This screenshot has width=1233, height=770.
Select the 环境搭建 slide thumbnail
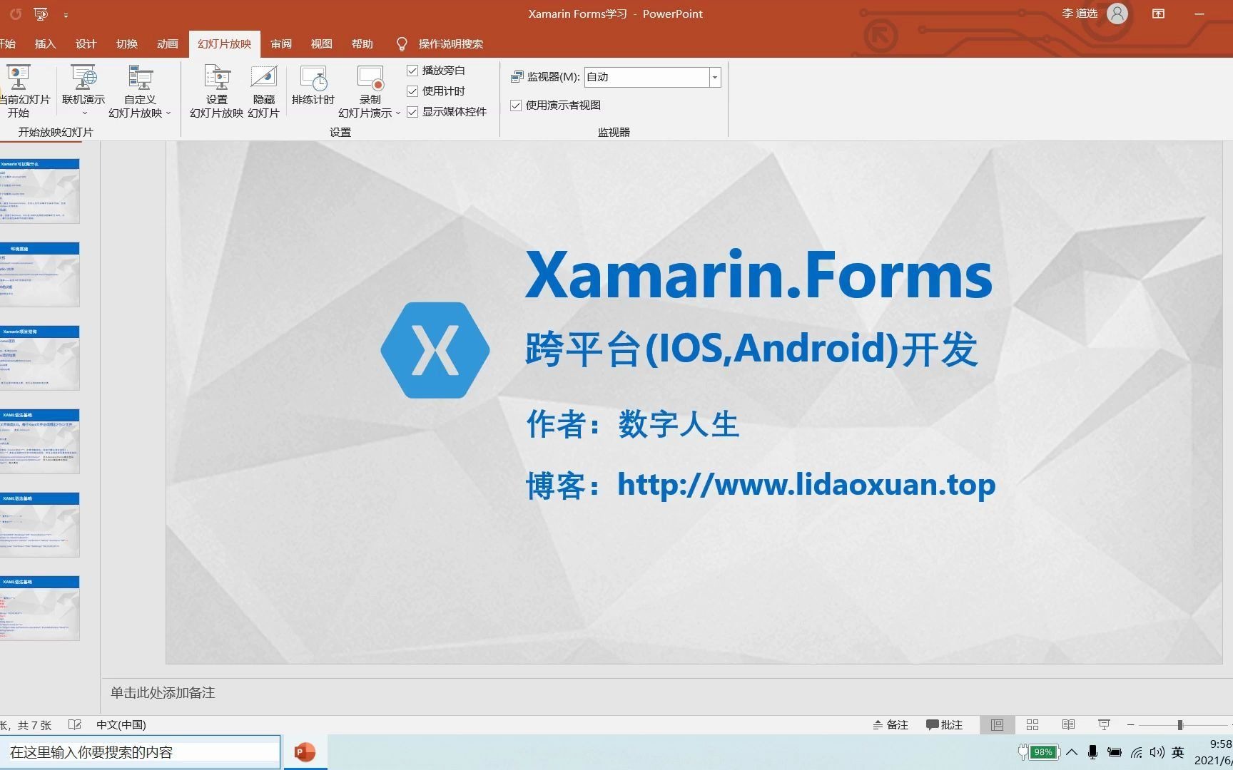39,274
